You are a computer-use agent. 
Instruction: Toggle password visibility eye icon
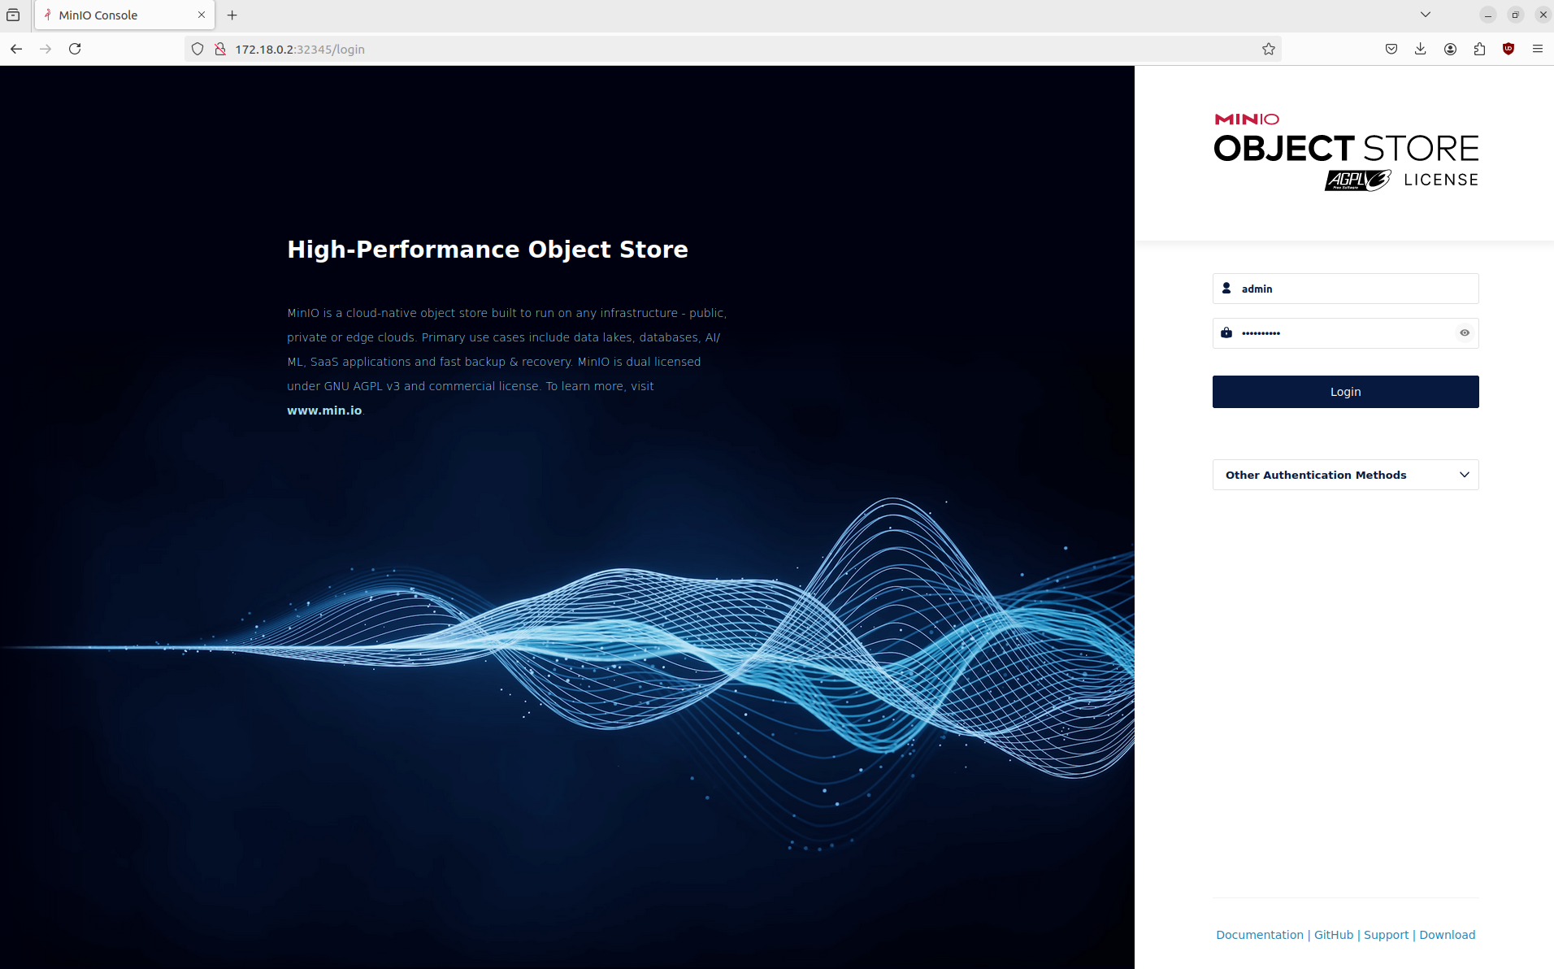[1464, 332]
